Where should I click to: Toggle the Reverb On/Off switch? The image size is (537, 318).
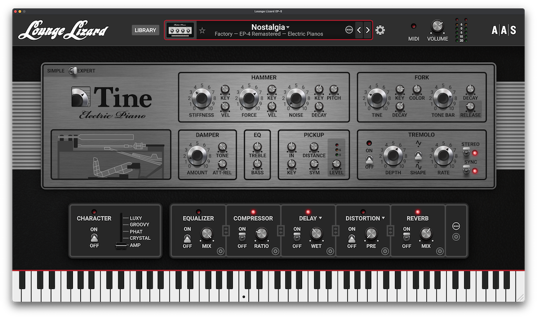point(406,236)
